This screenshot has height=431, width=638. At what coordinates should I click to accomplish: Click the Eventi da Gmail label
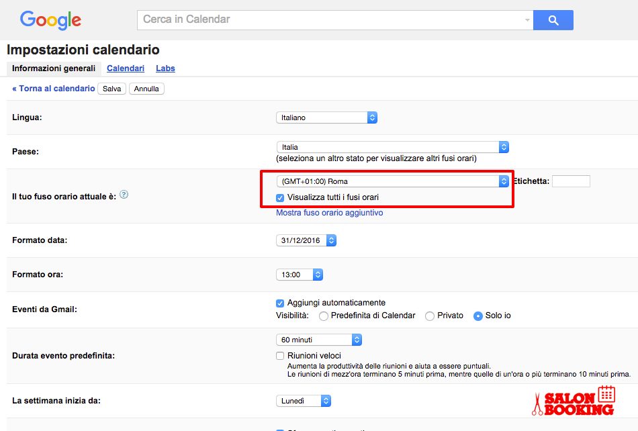45,309
